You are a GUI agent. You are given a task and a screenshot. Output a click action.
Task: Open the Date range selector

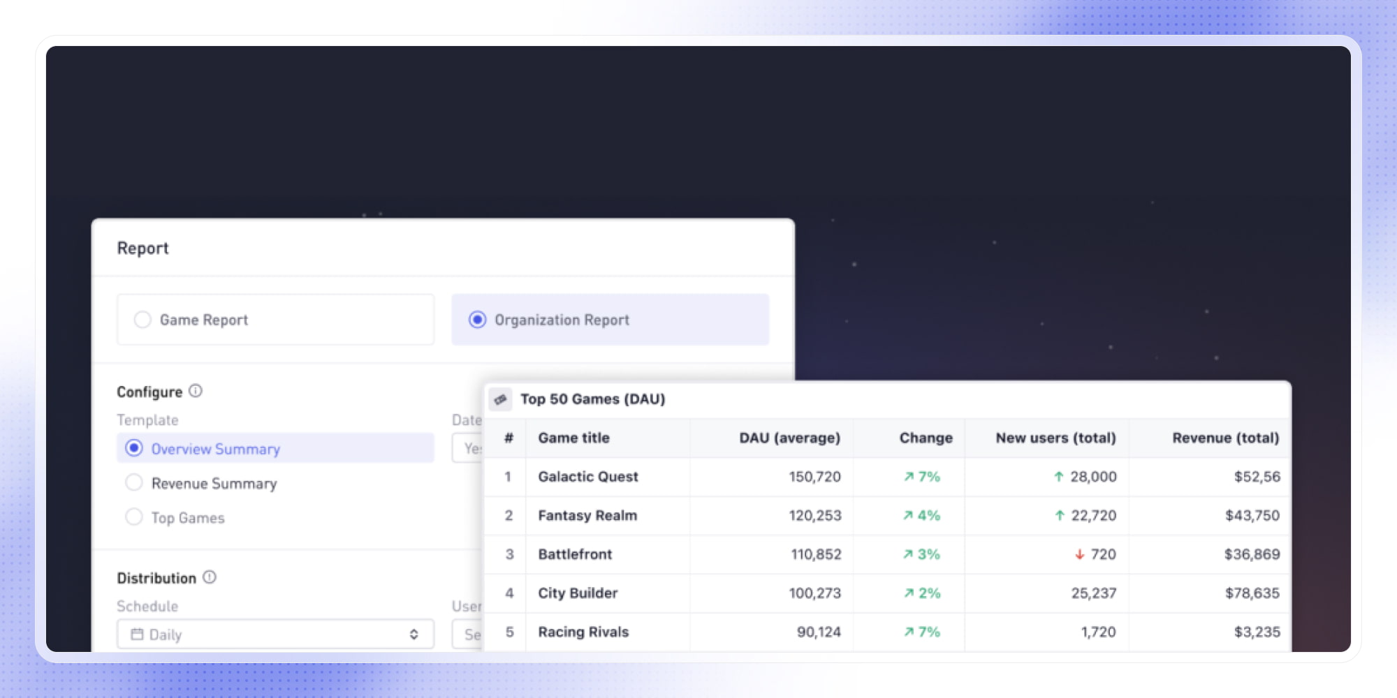(469, 448)
